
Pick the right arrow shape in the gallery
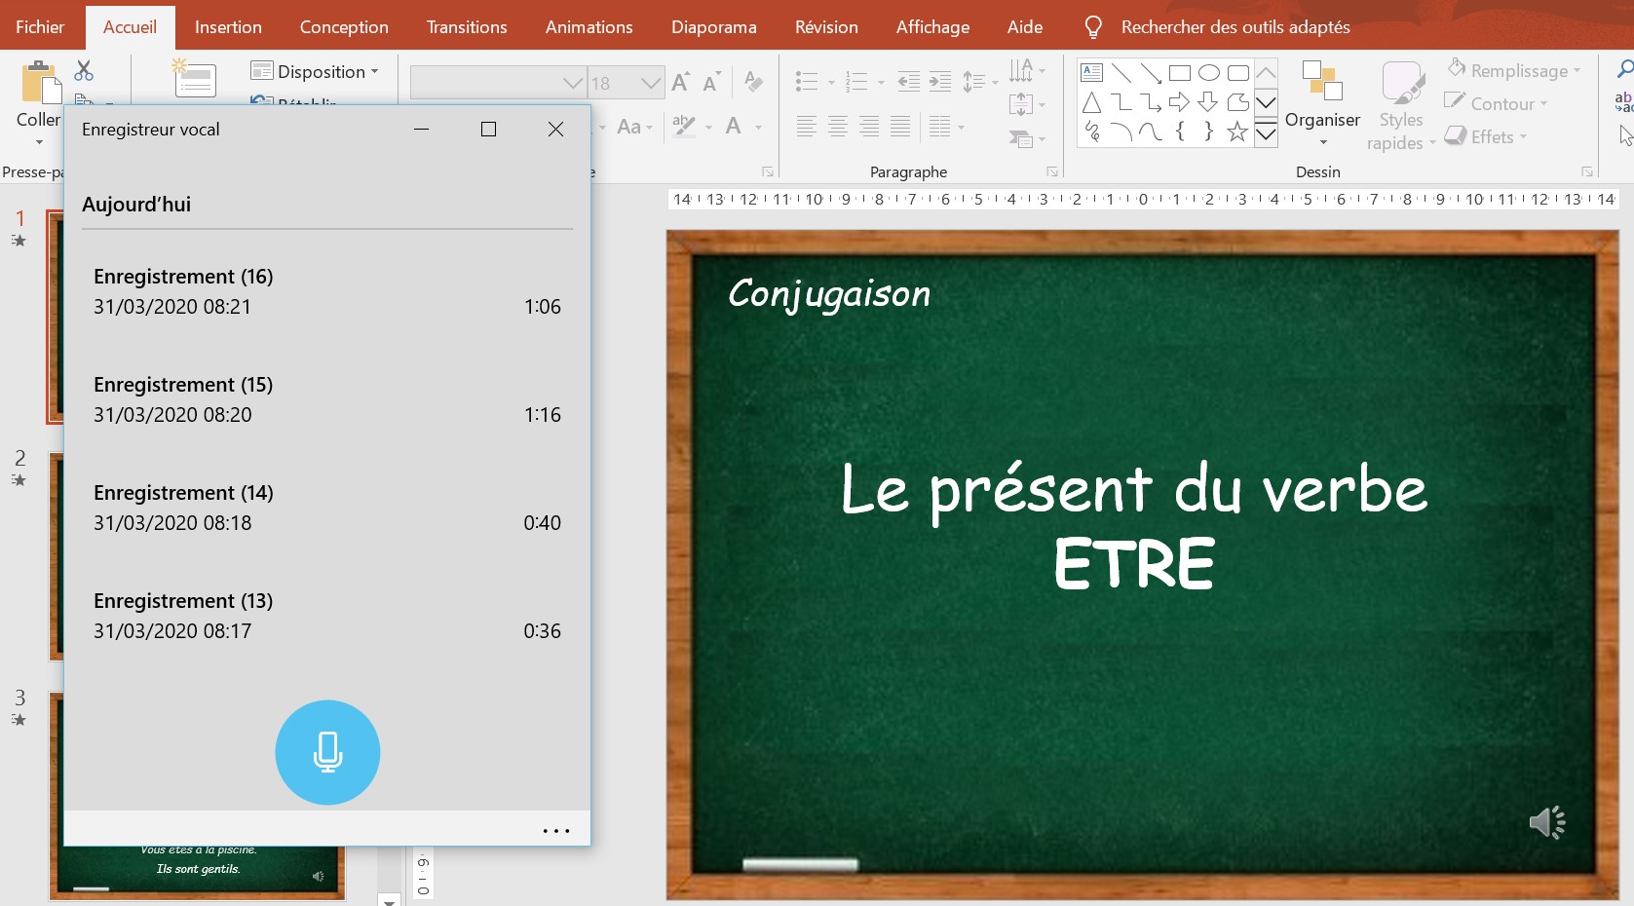[x=1179, y=102]
